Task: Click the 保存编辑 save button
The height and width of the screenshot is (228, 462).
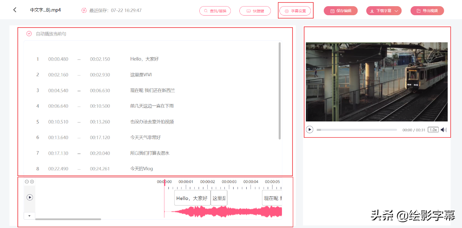Action: (340, 11)
